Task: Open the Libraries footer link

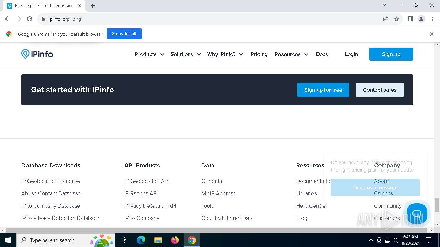Action: point(307,193)
